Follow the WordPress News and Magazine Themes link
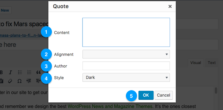 110,106
